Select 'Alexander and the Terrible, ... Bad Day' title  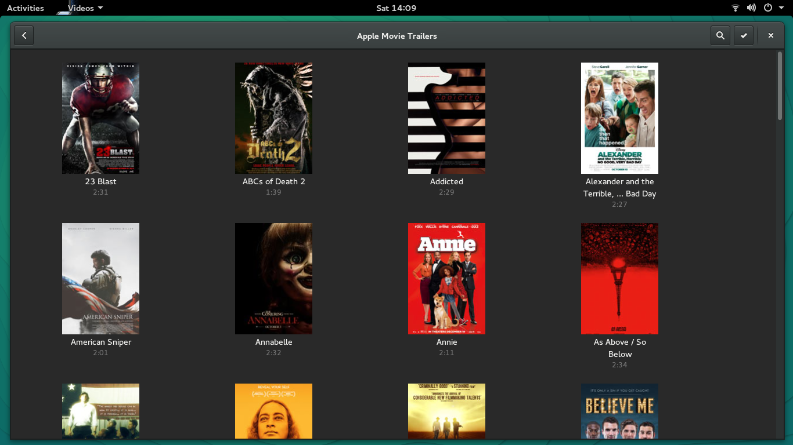click(619, 188)
